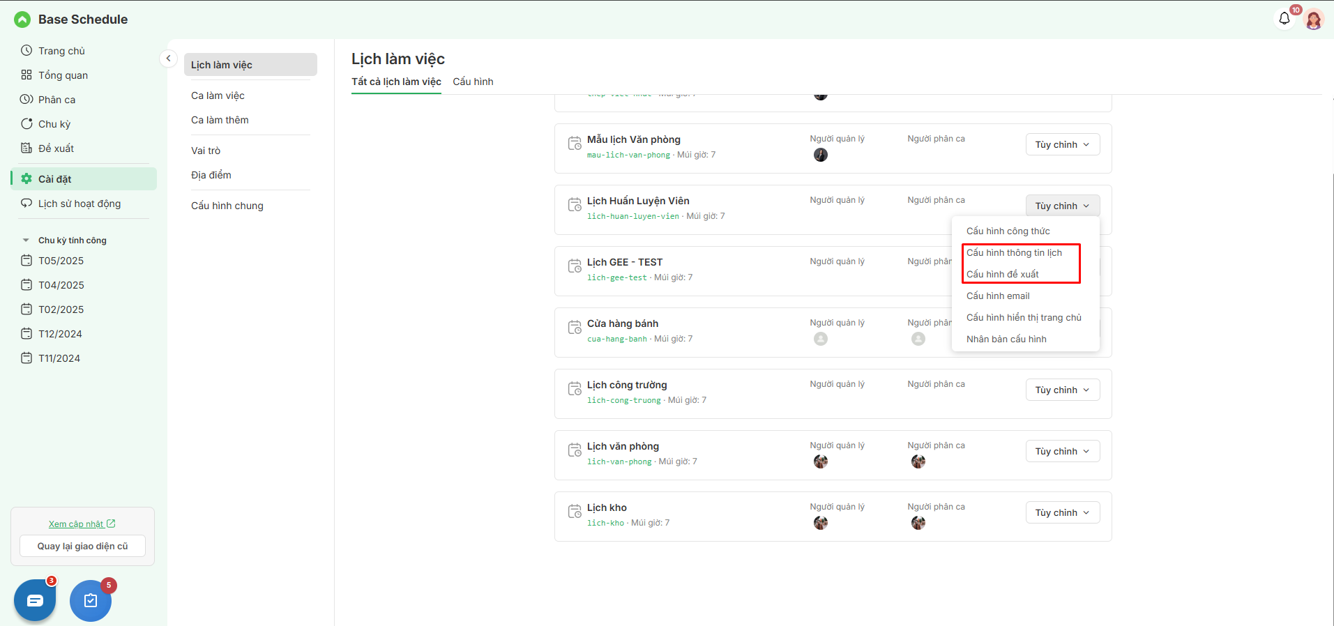Click the T05/2025 calendar icon
Image resolution: width=1334 pixels, height=626 pixels.
pos(26,260)
